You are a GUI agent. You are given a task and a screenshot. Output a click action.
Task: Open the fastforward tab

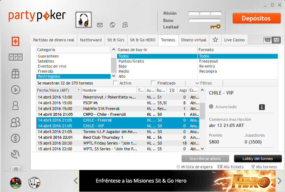pos(91,40)
